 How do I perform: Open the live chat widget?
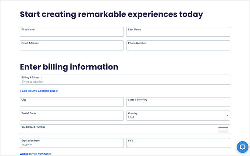point(242,147)
